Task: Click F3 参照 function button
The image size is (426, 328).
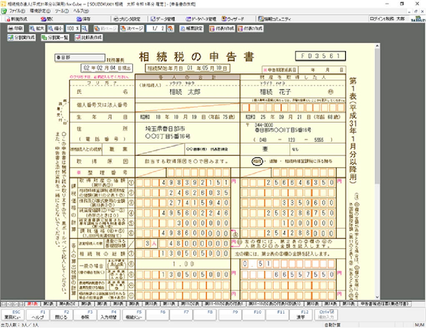Action: pos(85,315)
